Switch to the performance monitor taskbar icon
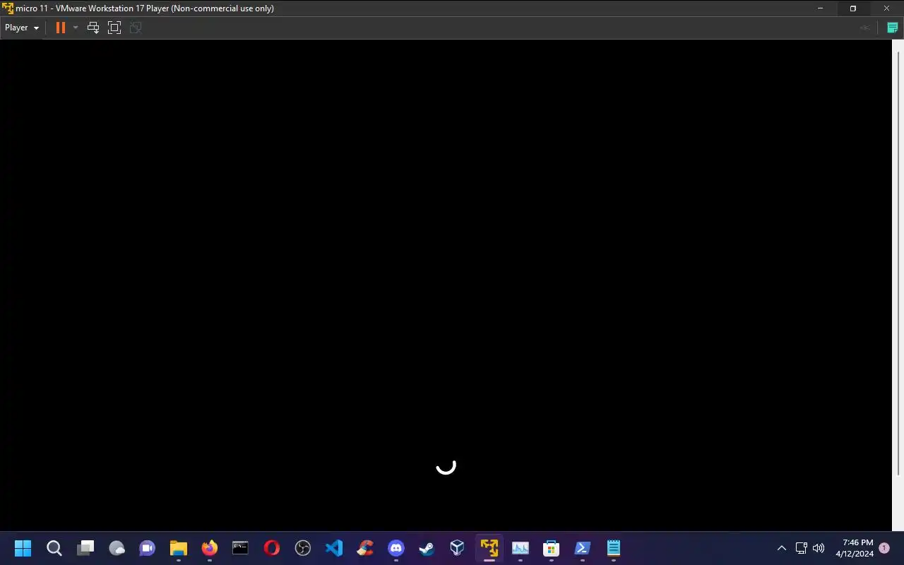This screenshot has width=904, height=565. tap(521, 548)
